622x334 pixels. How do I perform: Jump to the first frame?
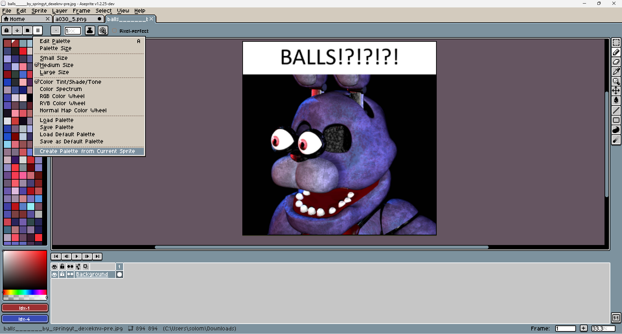coord(56,256)
